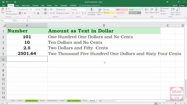Toggle Middle Align
187x105 pixels.
click(x=45, y=10)
